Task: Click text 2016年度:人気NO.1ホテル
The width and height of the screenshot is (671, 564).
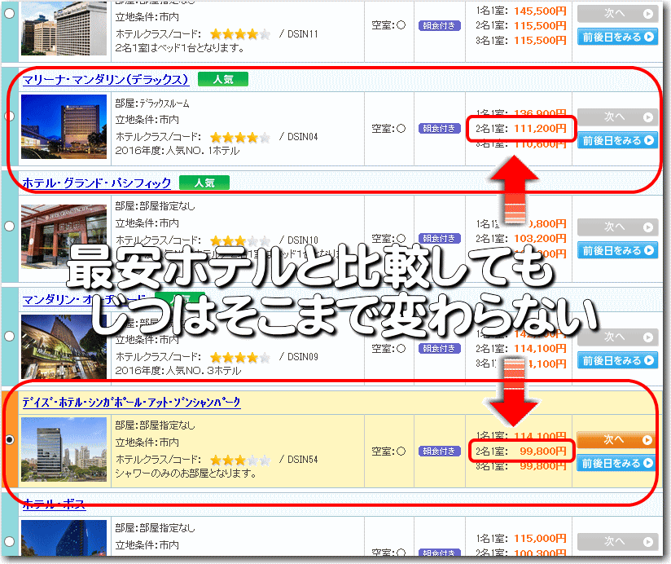Action: click(x=178, y=151)
